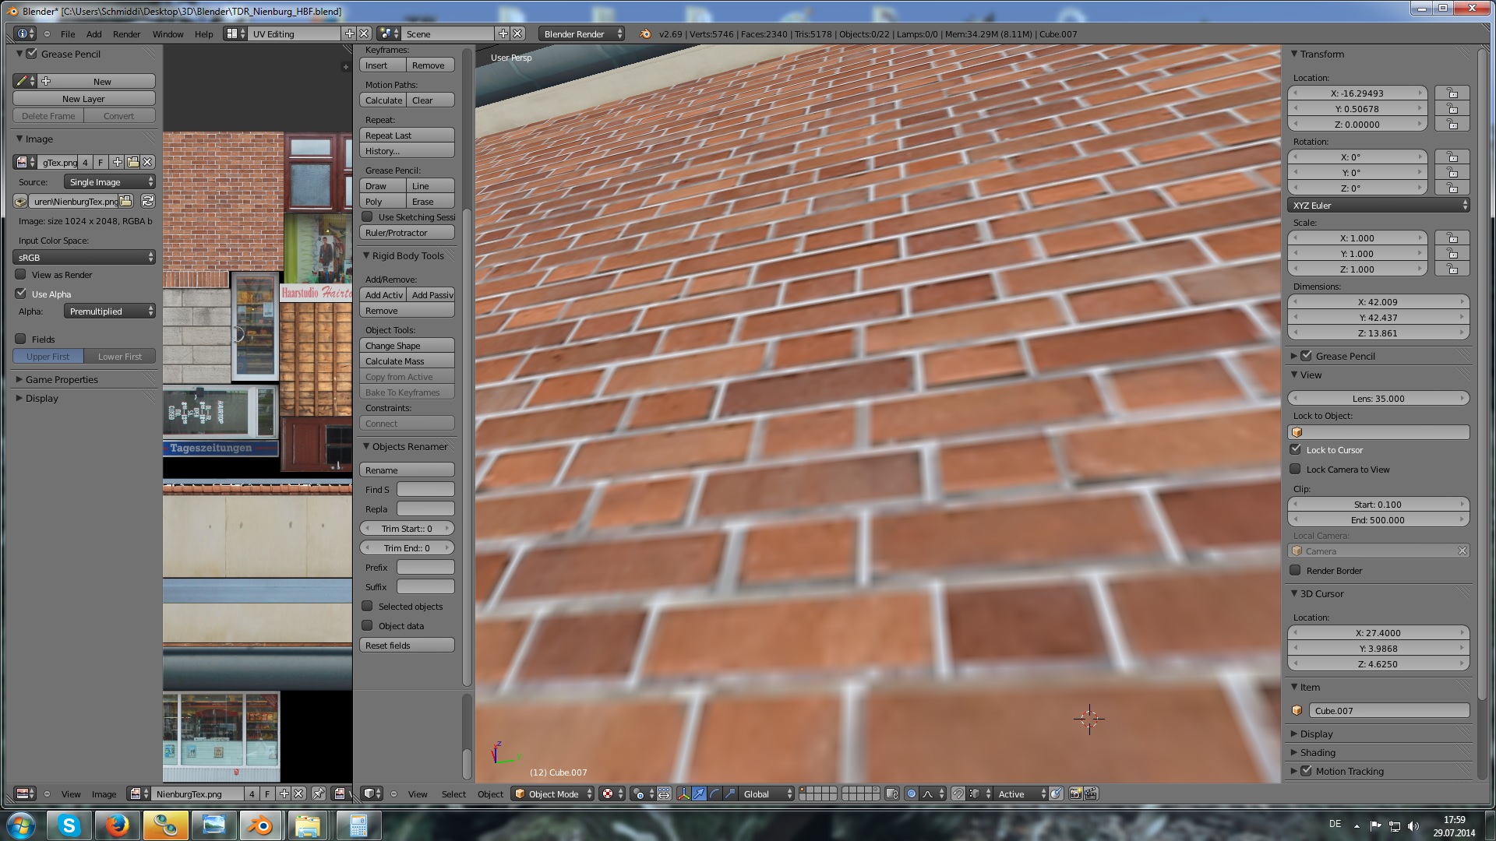Click the reload image icon
Viewport: 1496px width, 841px height.
[x=147, y=201]
